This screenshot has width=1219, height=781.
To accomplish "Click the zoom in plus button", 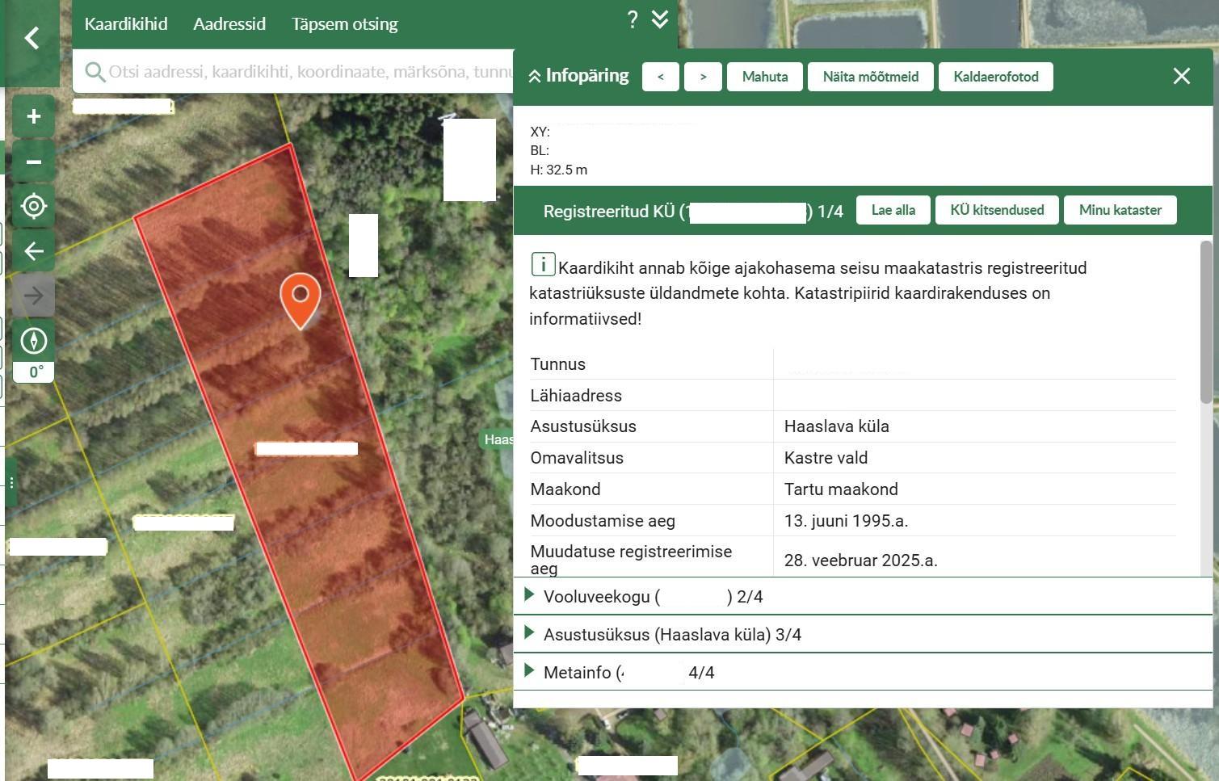I will tap(33, 117).
